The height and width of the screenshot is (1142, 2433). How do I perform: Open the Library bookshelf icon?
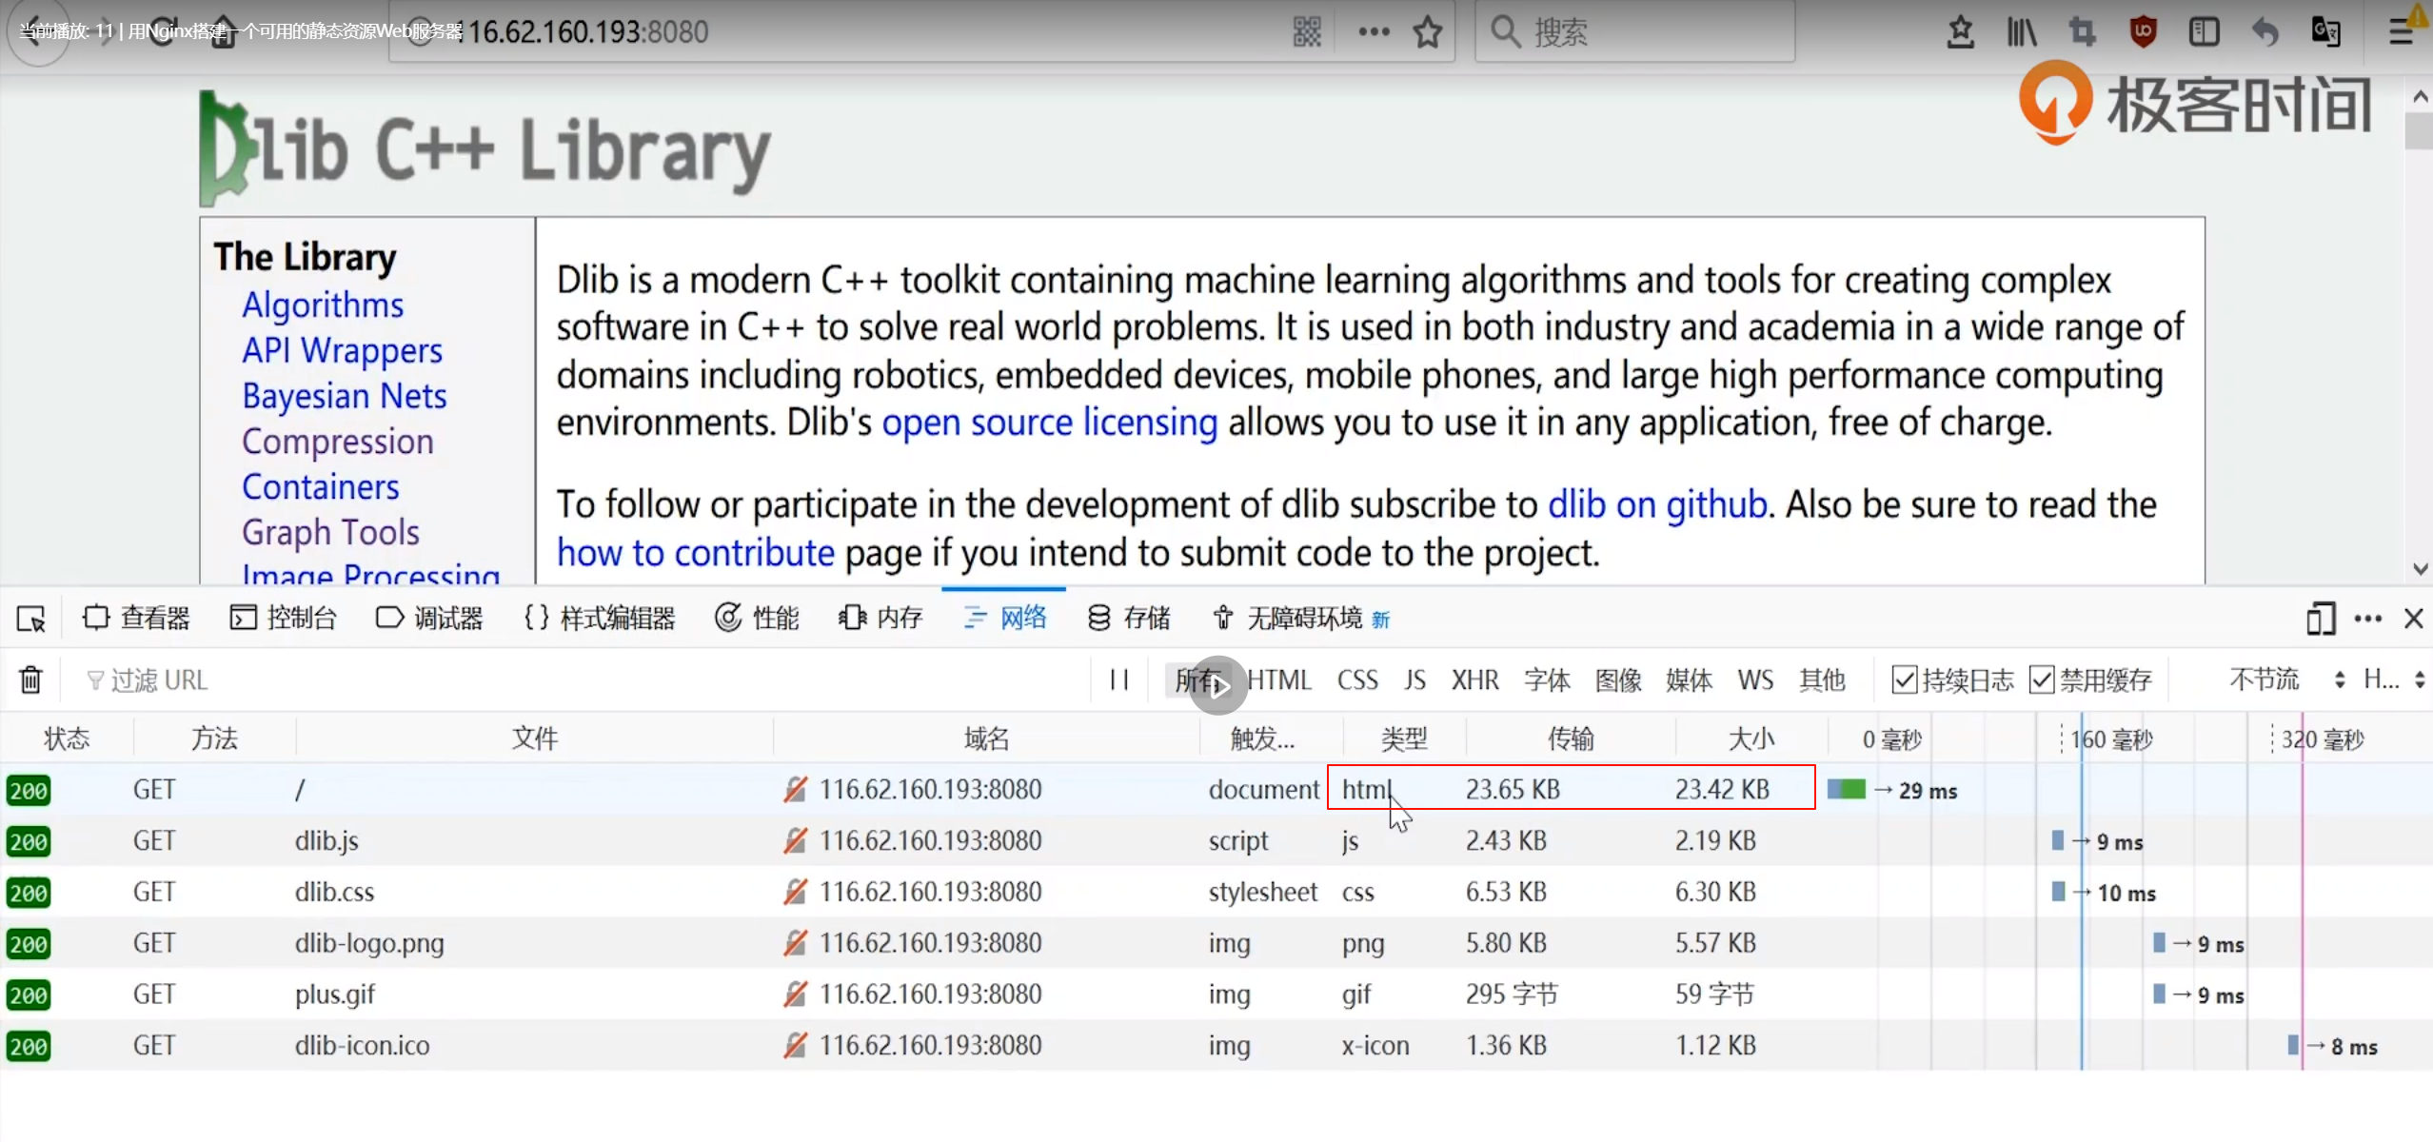pyautogui.click(x=2021, y=32)
